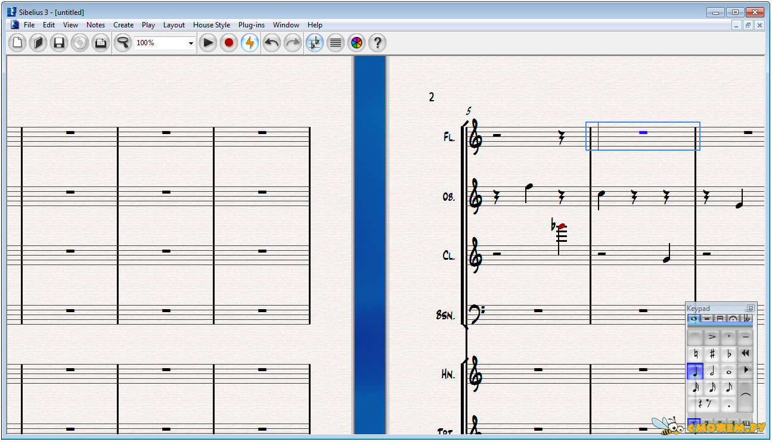
Task: Toggle the staccato dot on the Keypad
Action: point(728,337)
